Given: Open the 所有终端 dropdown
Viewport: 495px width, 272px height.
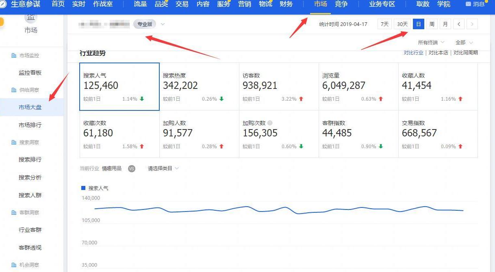Looking at the screenshot, I should 428,42.
